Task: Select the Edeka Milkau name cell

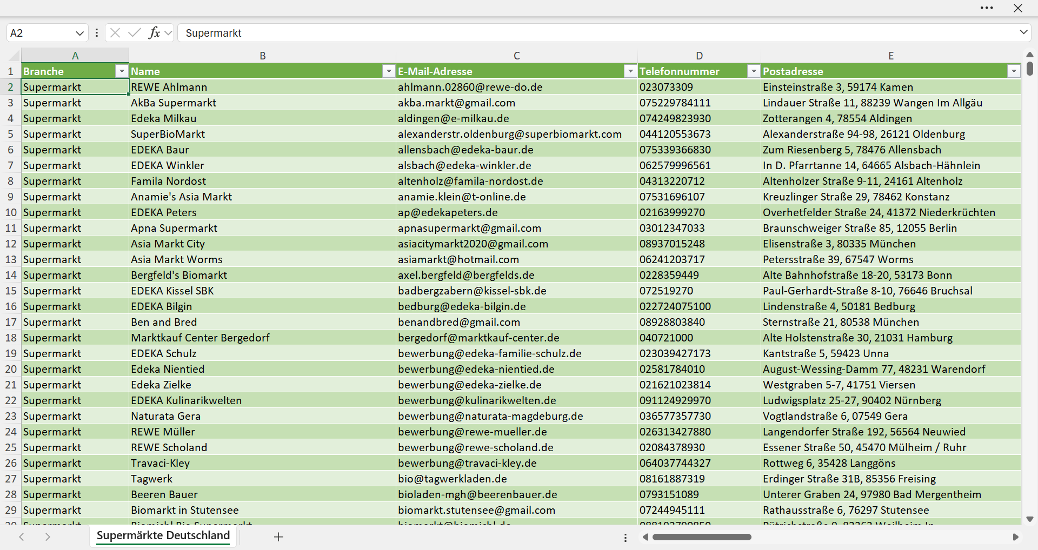Action: [x=263, y=118]
